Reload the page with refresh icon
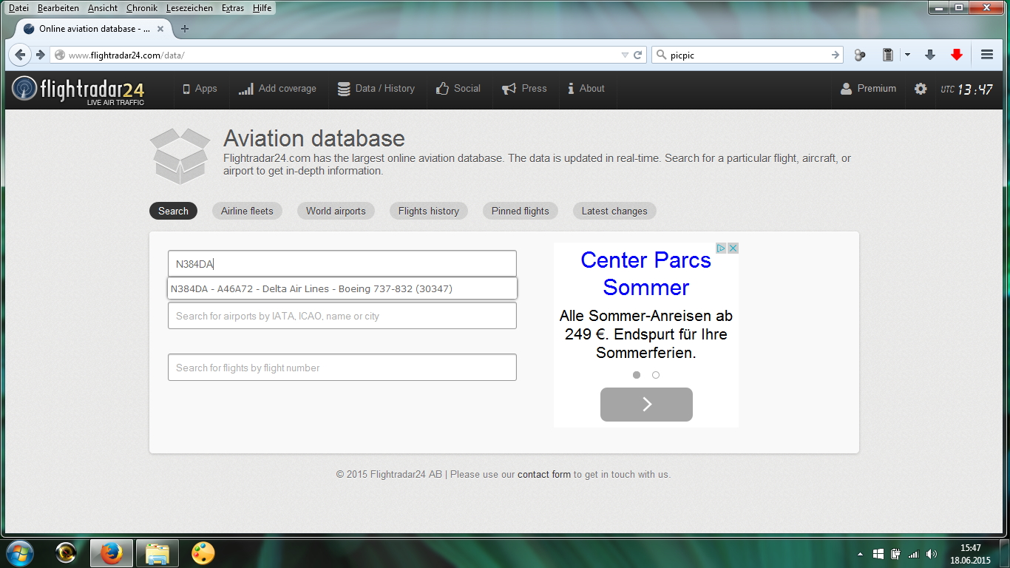The width and height of the screenshot is (1010, 568). click(637, 55)
